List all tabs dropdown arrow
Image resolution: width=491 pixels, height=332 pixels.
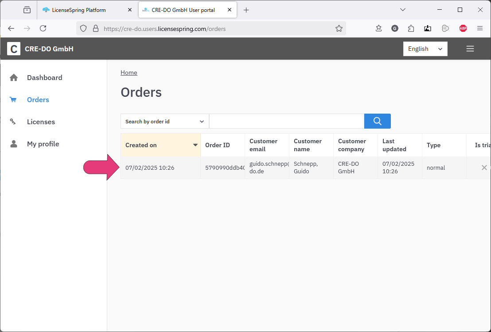tap(403, 10)
